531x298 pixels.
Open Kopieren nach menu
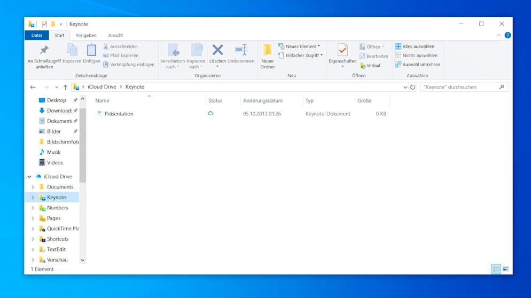coord(196,56)
